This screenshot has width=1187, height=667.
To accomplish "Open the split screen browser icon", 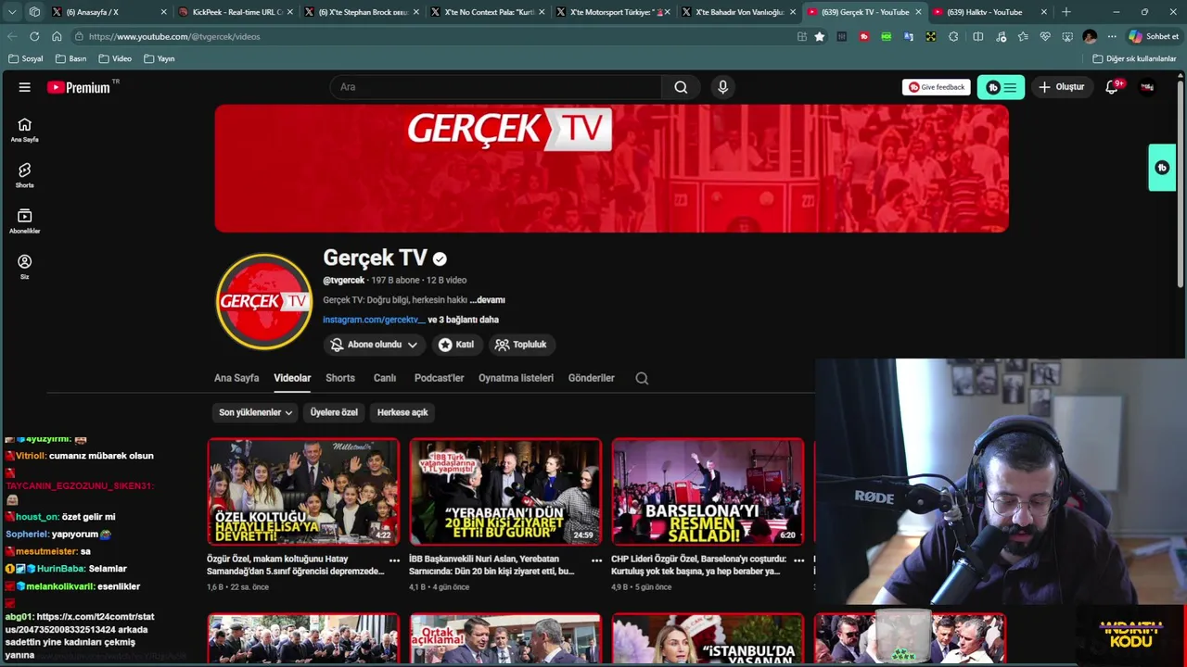I will click(977, 36).
